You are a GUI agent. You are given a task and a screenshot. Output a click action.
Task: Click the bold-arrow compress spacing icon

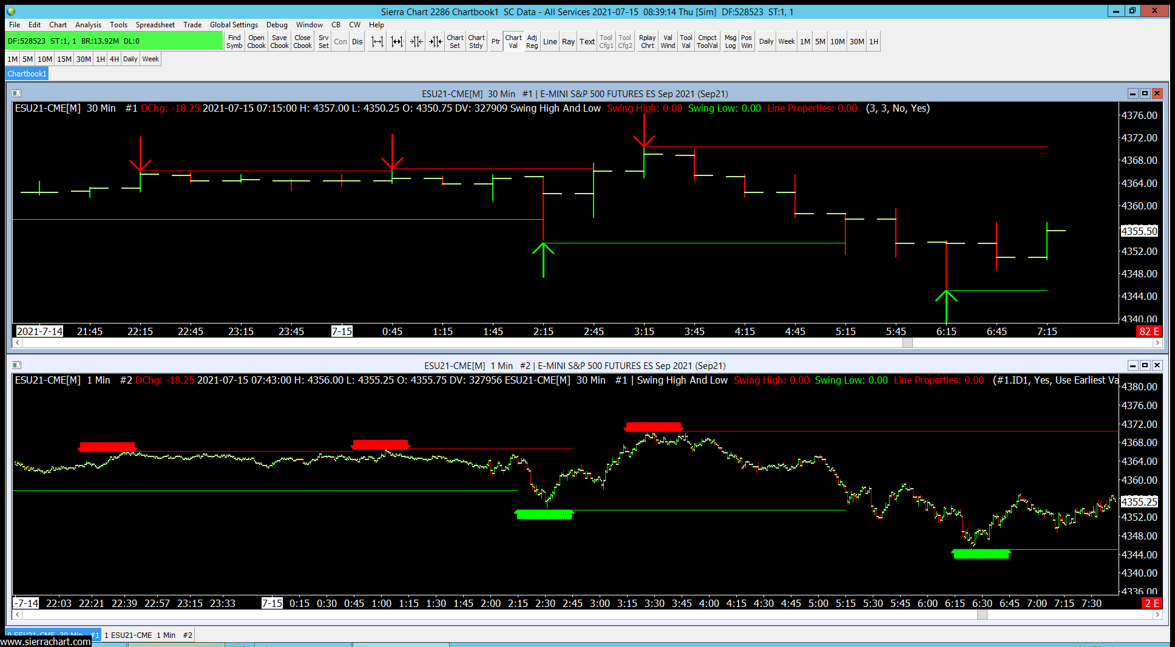pyautogui.click(x=436, y=41)
